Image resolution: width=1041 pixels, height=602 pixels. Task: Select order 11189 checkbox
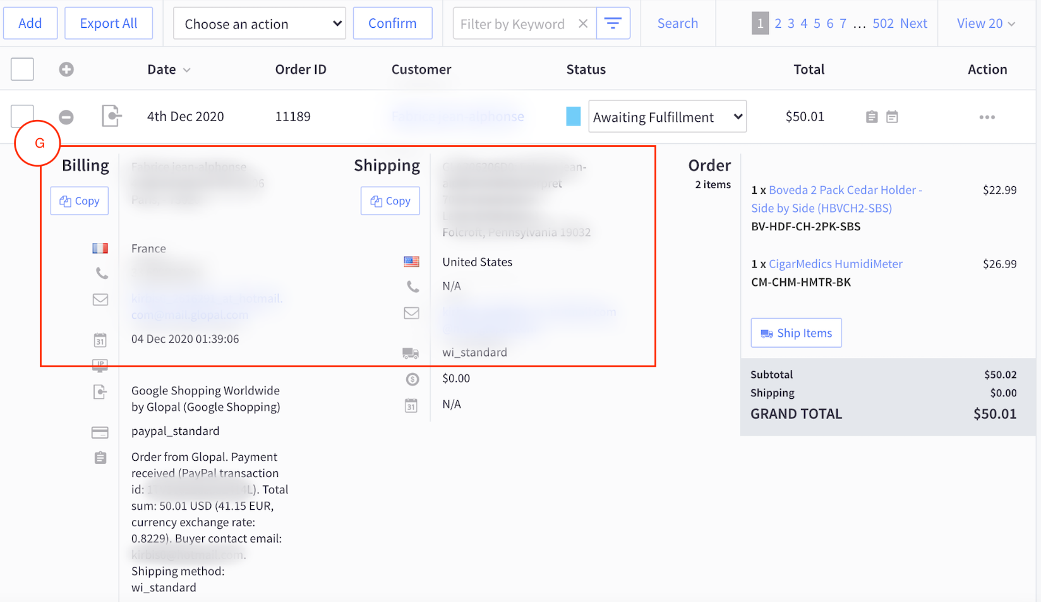pyautogui.click(x=22, y=116)
